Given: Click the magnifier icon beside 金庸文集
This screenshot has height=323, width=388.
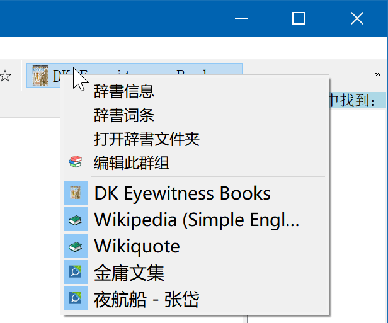Looking at the screenshot, I should tap(76, 272).
